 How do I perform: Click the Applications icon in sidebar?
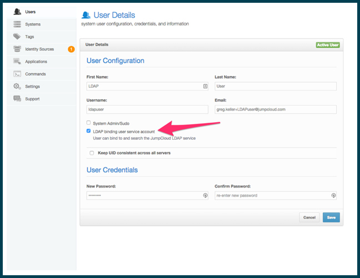click(x=17, y=62)
